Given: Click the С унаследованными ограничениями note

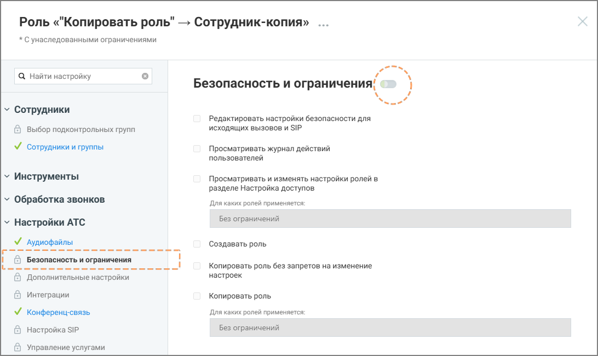Looking at the screenshot, I should coord(88,39).
